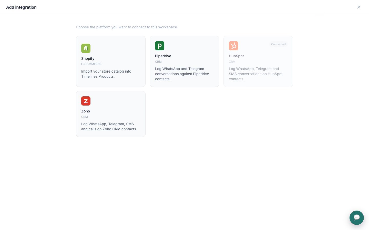The height and width of the screenshot is (230, 369).
Task: Select the Pipedrive integration title
Action: point(163,56)
